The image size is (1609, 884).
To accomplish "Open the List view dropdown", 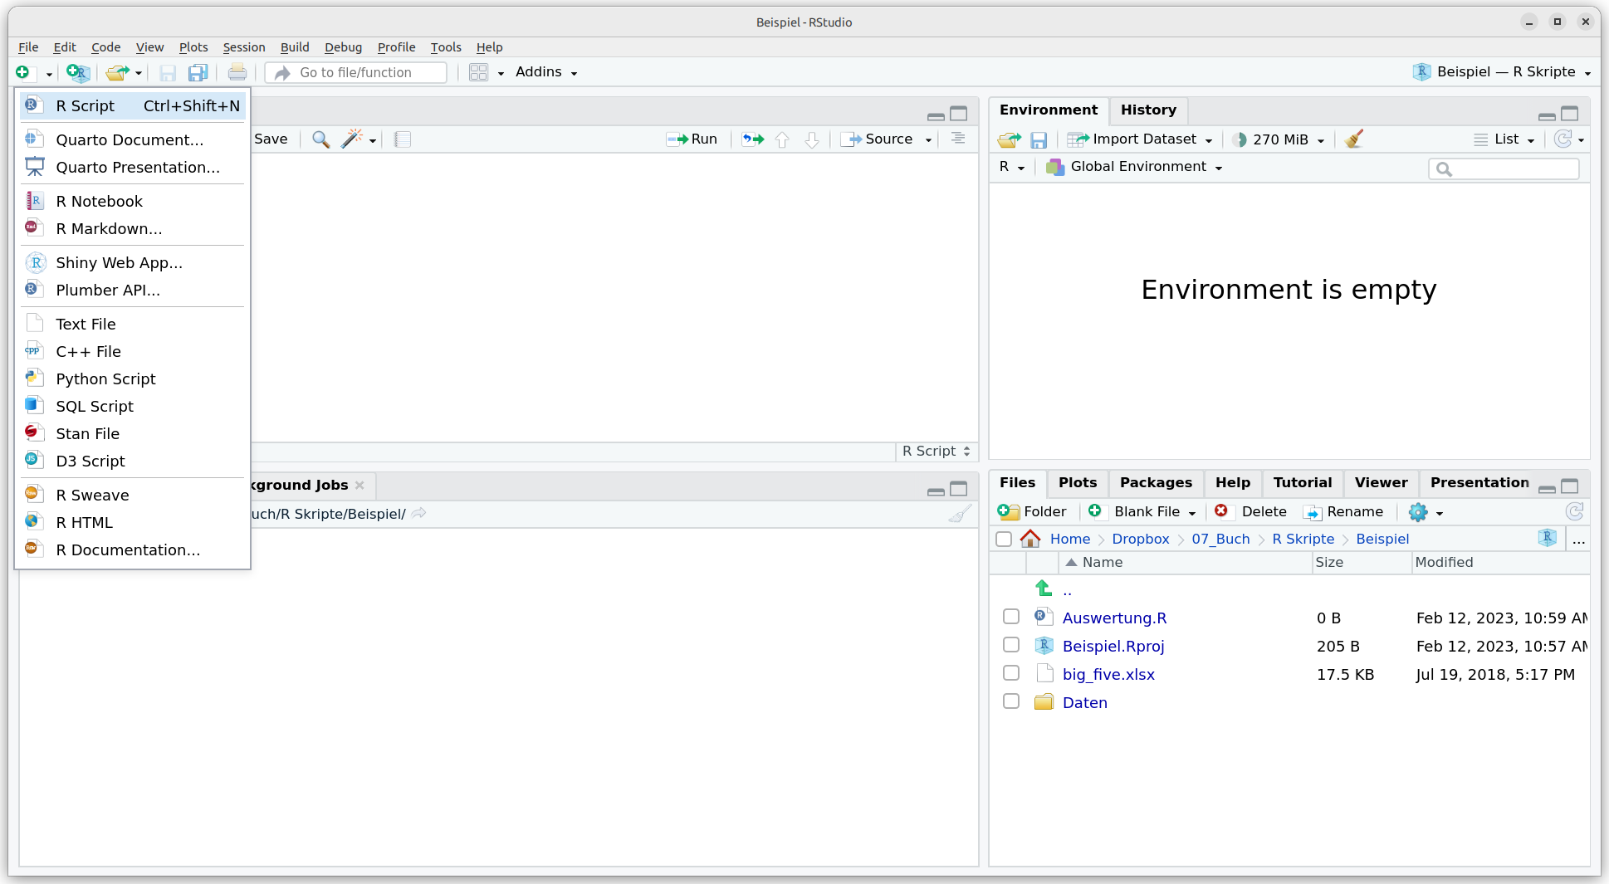I will [1504, 139].
